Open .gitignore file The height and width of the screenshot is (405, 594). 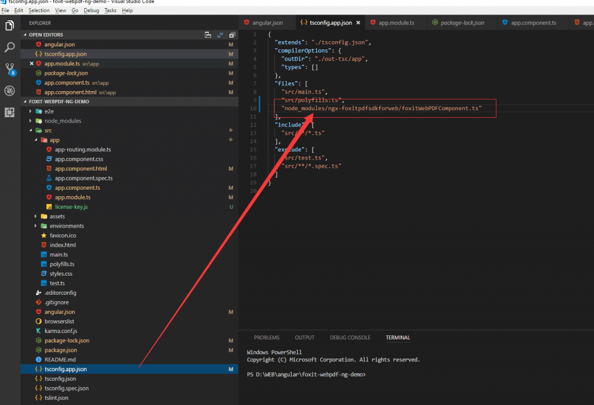tap(129, 302)
